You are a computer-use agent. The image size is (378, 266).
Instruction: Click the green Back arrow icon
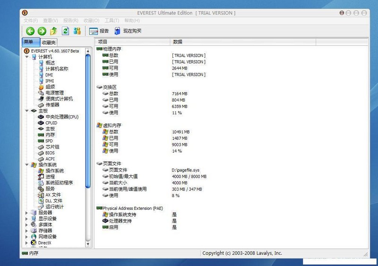click(x=30, y=31)
